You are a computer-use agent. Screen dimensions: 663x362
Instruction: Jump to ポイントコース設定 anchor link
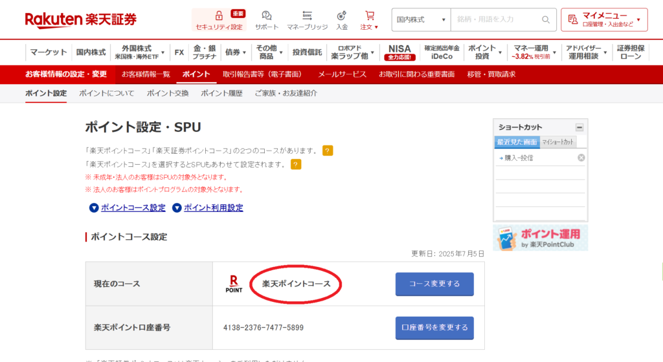click(133, 208)
